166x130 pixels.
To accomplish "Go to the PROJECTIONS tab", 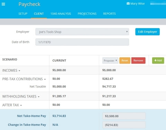I will [87, 14].
